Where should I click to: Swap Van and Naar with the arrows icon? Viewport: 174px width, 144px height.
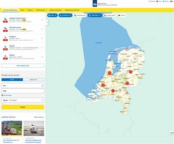coord(42,86)
